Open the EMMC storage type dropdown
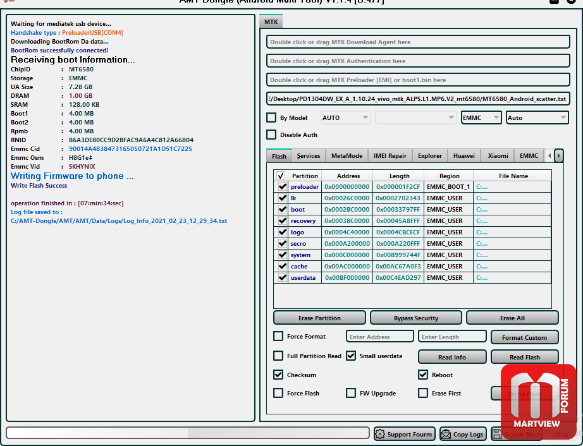The height and width of the screenshot is (446, 583). point(481,118)
